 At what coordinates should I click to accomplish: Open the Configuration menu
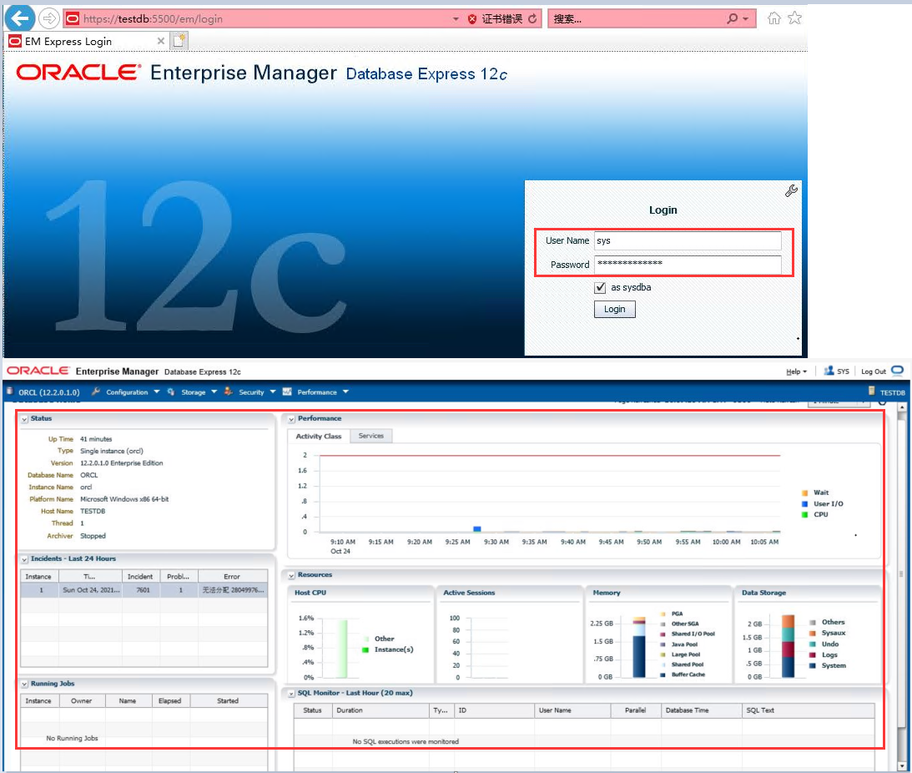(x=127, y=392)
